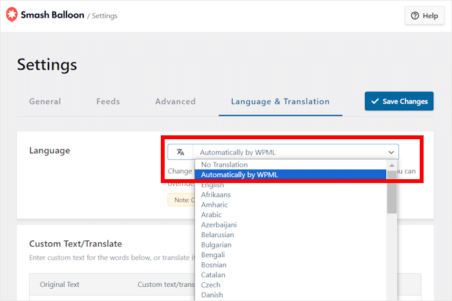Click the Custom text/translation column header
Image resolution: width=452 pixels, height=301 pixels.
coord(166,284)
